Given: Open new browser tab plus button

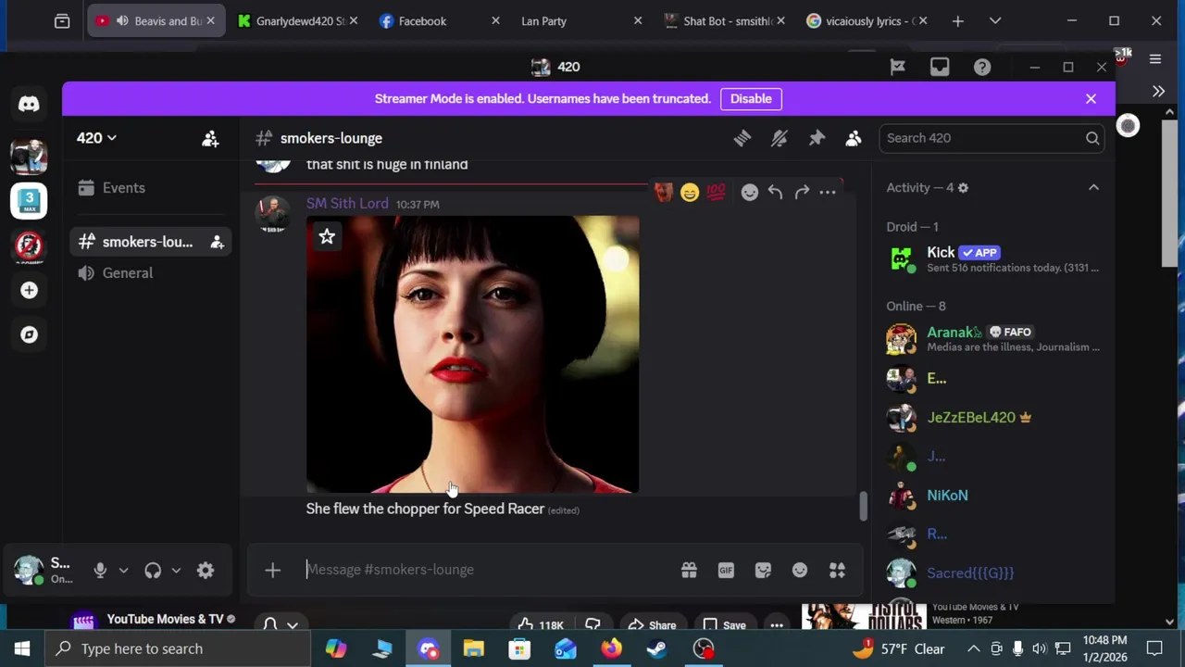Looking at the screenshot, I should click(958, 20).
